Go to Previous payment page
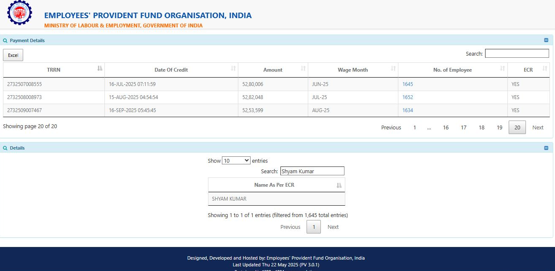This screenshot has width=555, height=271. [391, 127]
